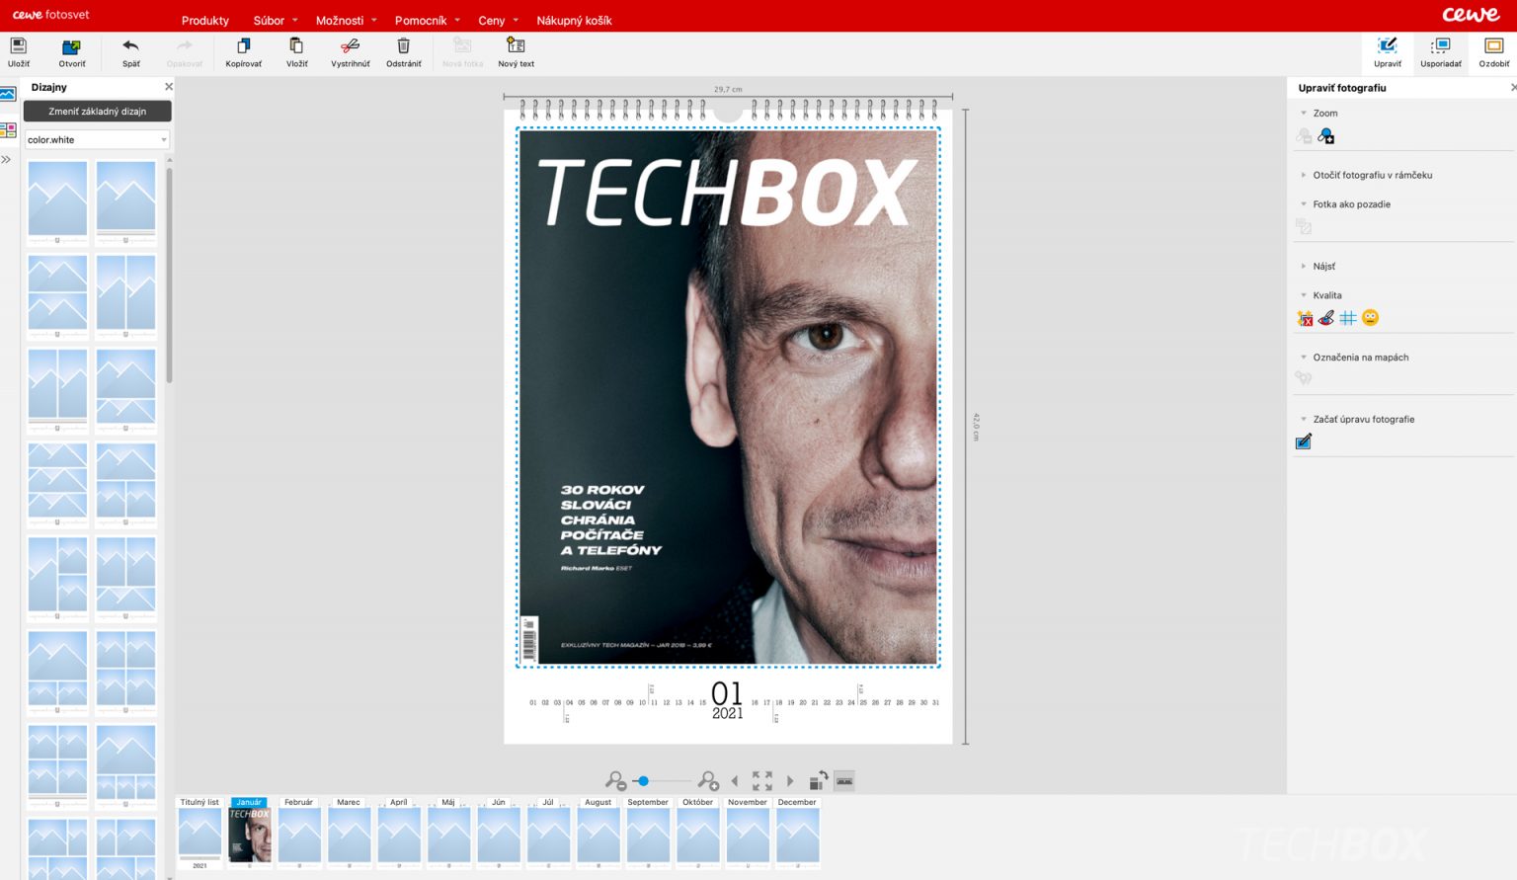Open the Produkty menu

point(205,20)
